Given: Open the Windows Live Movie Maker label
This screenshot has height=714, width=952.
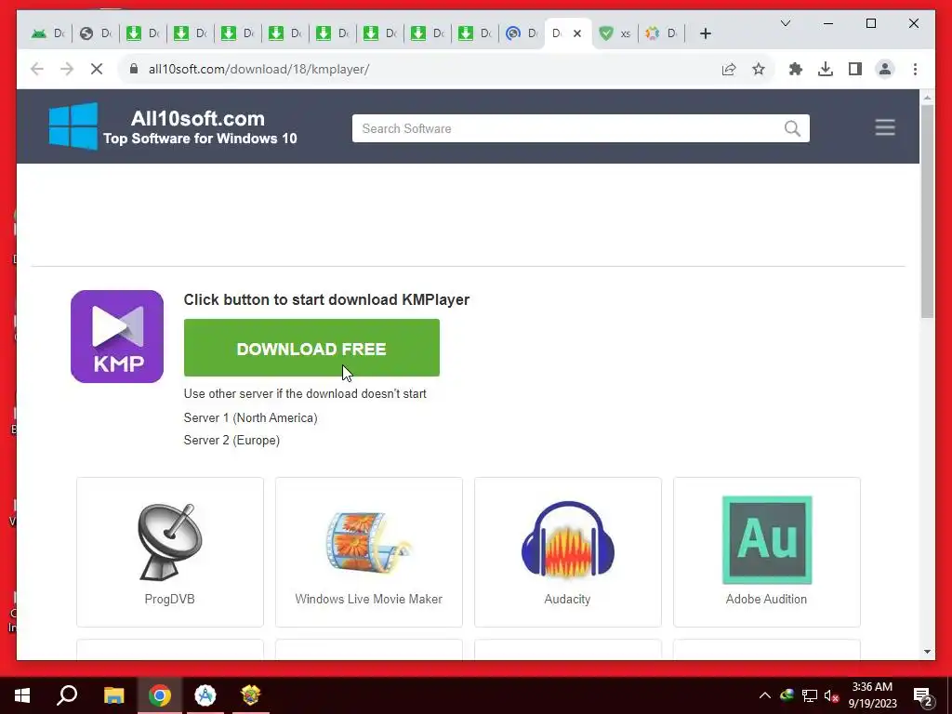Looking at the screenshot, I should tap(368, 599).
